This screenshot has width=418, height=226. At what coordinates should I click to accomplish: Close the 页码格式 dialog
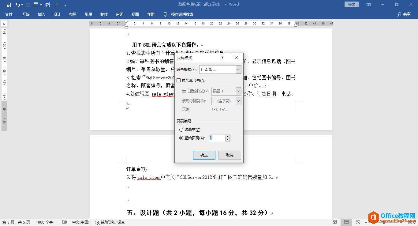(236, 58)
